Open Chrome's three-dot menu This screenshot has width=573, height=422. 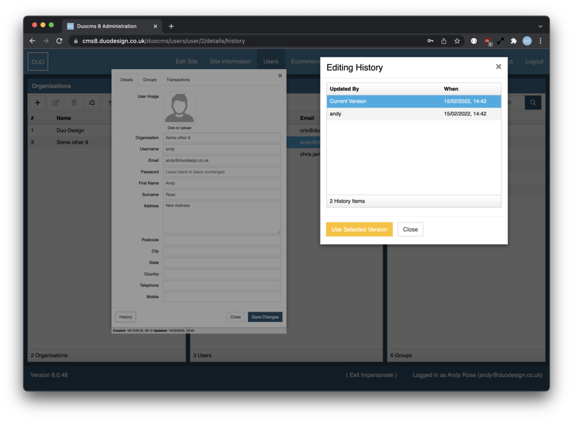click(540, 41)
